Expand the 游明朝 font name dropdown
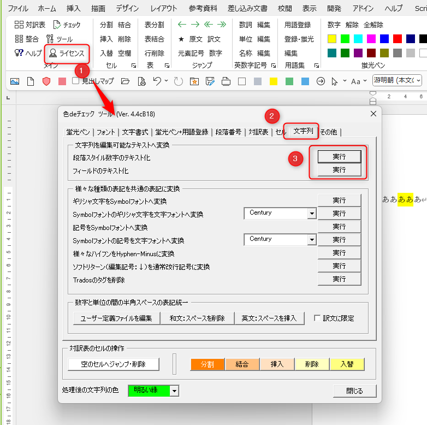The width and height of the screenshot is (427, 425). point(418,81)
